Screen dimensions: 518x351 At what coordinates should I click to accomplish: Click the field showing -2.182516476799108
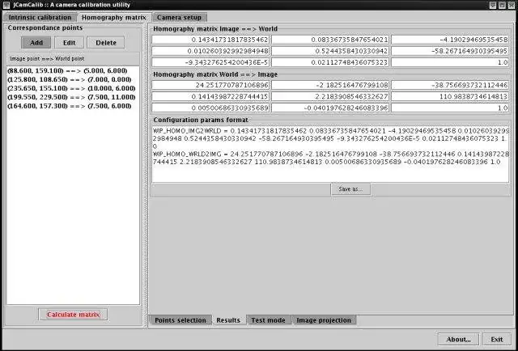point(330,85)
